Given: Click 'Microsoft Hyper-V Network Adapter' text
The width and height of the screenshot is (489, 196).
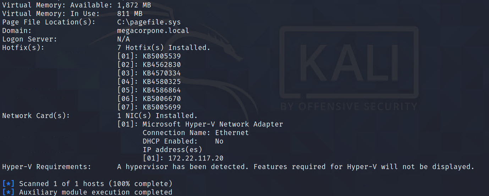Looking at the screenshot, I should click(x=213, y=124).
